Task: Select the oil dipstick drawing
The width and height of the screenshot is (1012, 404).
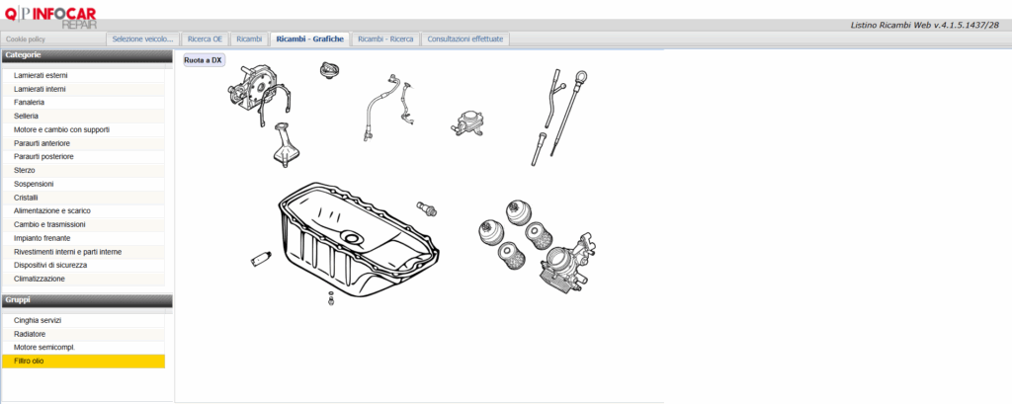Action: pyautogui.click(x=570, y=113)
